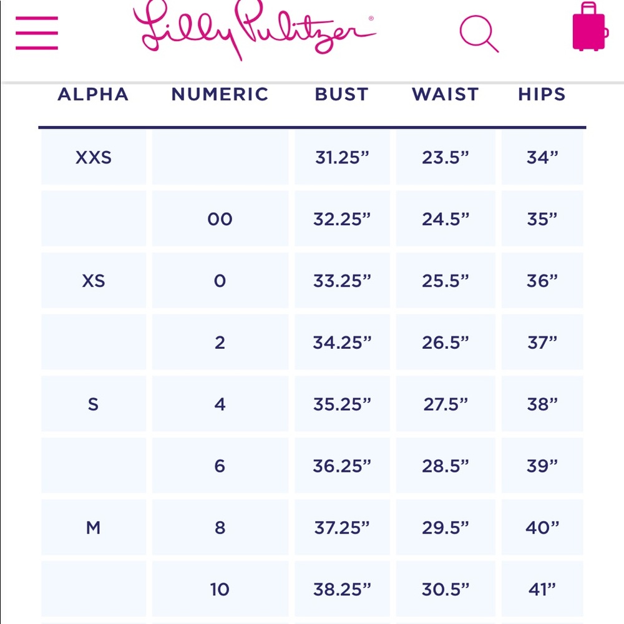Click the WAIST column header
The width and height of the screenshot is (624, 624).
coord(446,94)
